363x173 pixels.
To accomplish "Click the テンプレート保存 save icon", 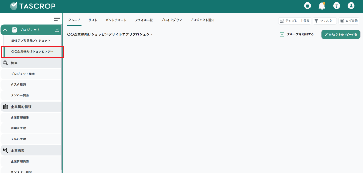I will coord(282,21).
